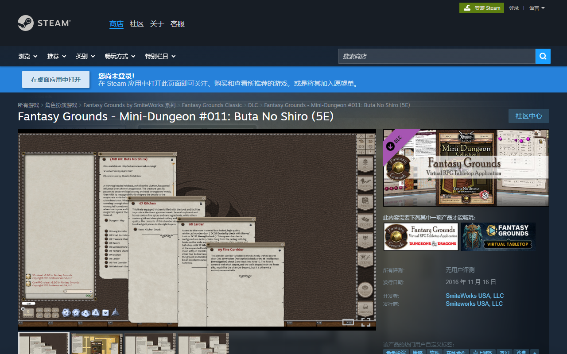Open the Fantasy Grounds Virtual Tabletop banner
The image size is (567, 354).
[x=498, y=237]
